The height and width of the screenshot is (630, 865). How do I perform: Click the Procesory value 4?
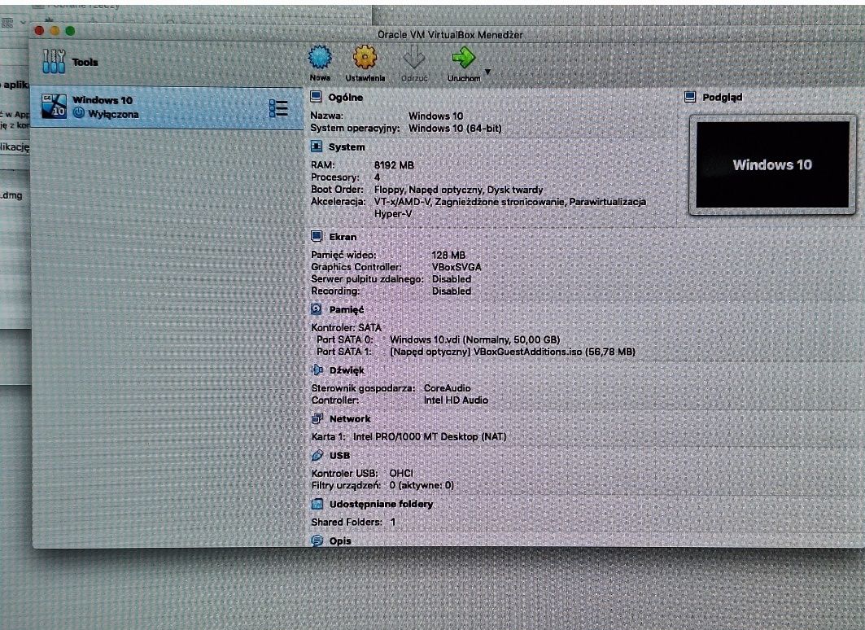pyautogui.click(x=377, y=177)
